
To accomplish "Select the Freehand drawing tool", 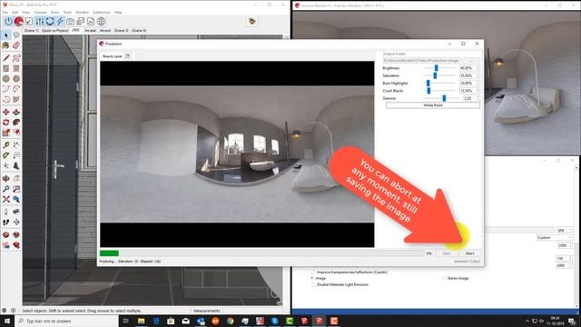I will pyautogui.click(x=16, y=58).
